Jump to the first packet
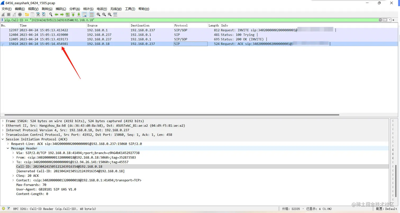This screenshot has width=400, height=213. (x=73, y=15)
